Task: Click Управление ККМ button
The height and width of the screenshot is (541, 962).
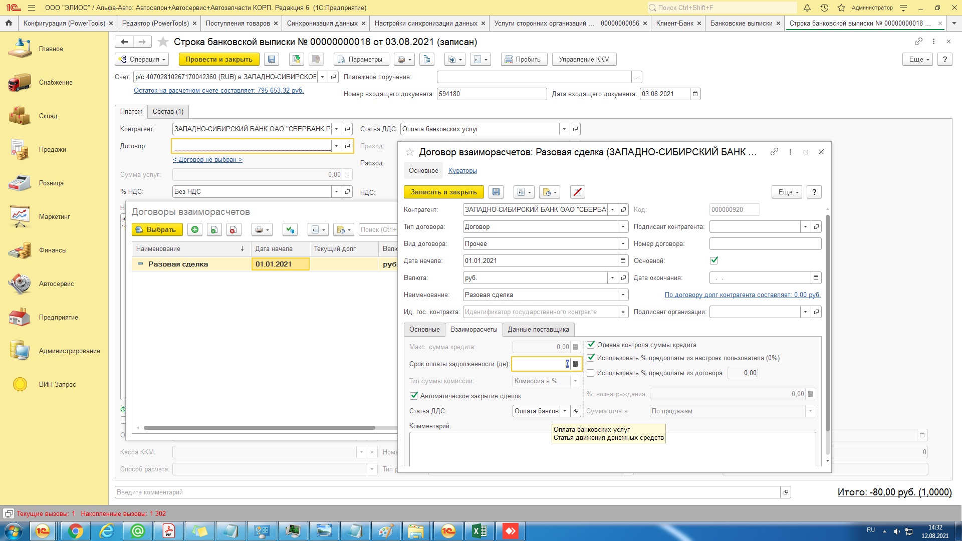Action: (584, 60)
